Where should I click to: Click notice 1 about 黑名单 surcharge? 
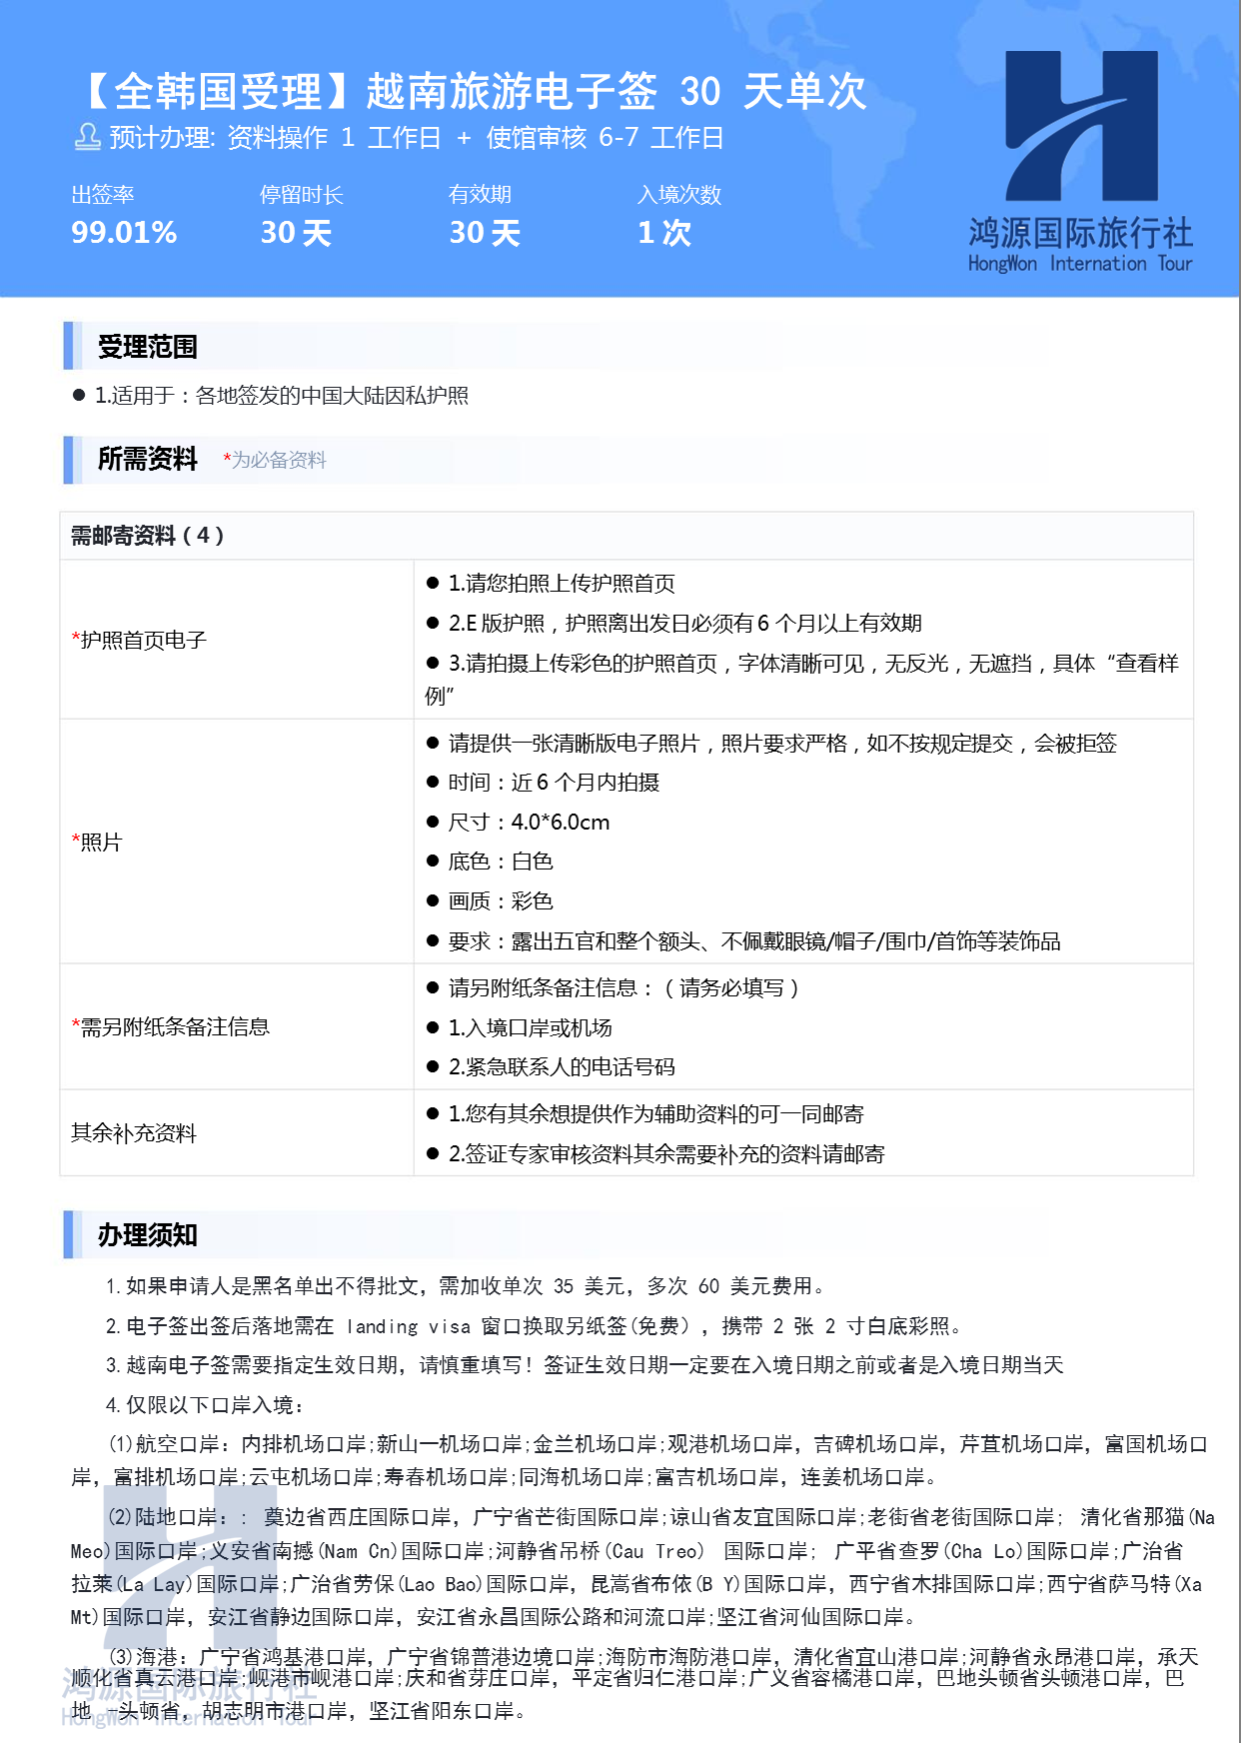pos(465,1286)
